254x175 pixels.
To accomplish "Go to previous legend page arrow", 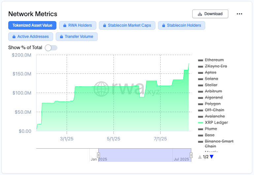I will pos(200,157).
